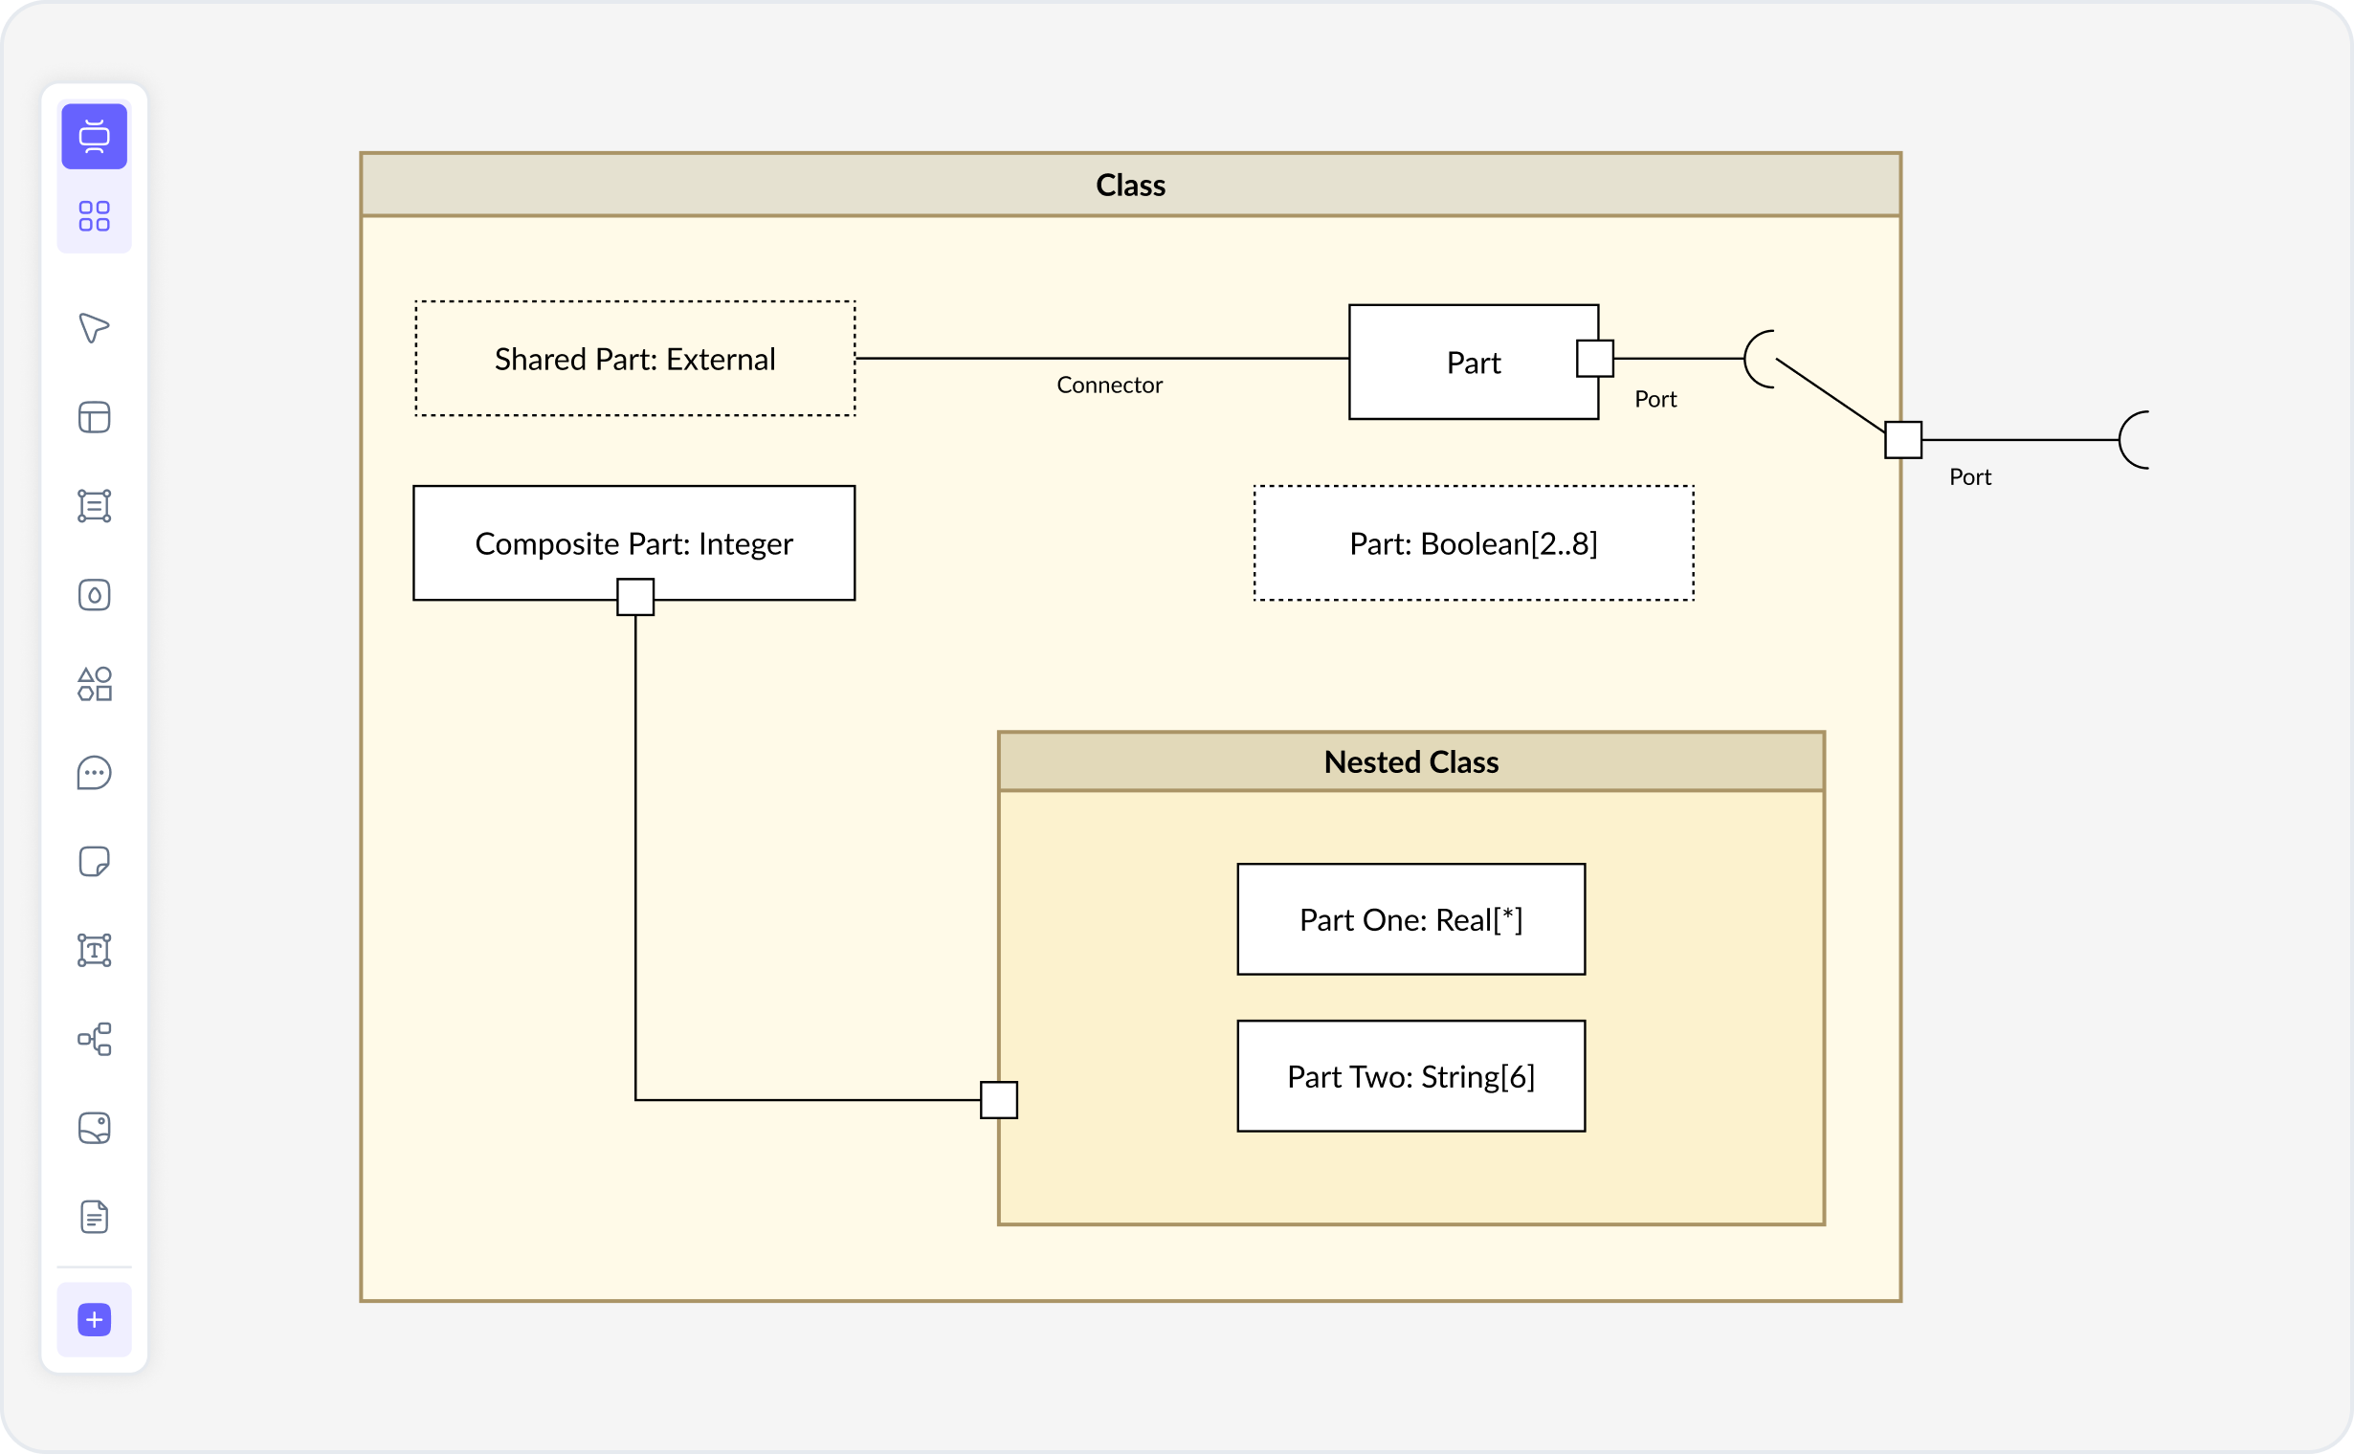Select the Nested Class header
The image size is (2354, 1454).
click(x=1411, y=761)
